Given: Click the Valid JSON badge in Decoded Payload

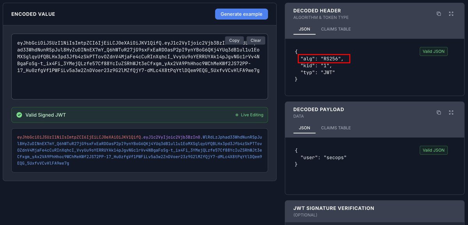Looking at the screenshot, I should tap(433, 150).
